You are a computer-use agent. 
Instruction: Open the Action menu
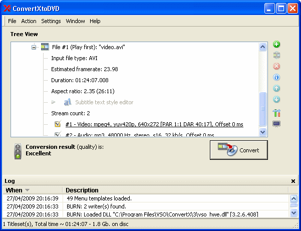(x=29, y=21)
